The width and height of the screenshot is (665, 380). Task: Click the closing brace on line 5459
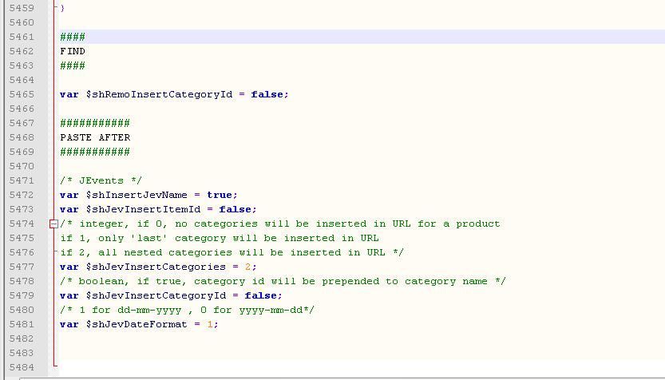tap(62, 8)
